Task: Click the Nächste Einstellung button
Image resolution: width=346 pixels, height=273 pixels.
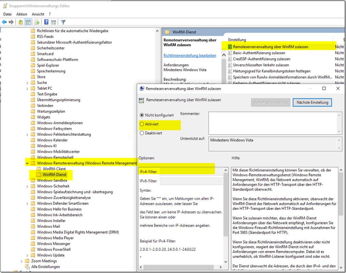Action: (x=312, y=102)
